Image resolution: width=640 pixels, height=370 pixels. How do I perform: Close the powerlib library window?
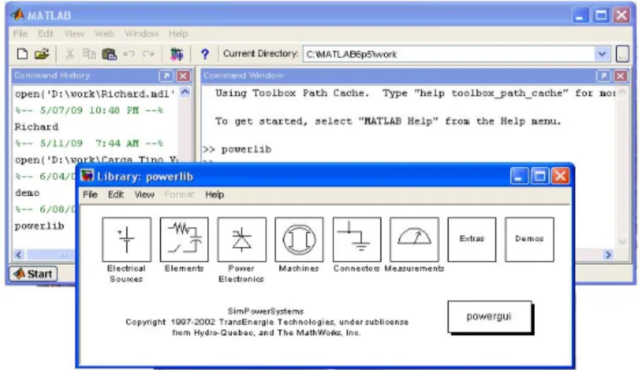560,176
